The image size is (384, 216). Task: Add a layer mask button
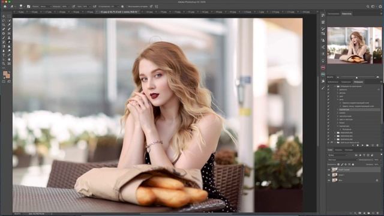[360, 214]
